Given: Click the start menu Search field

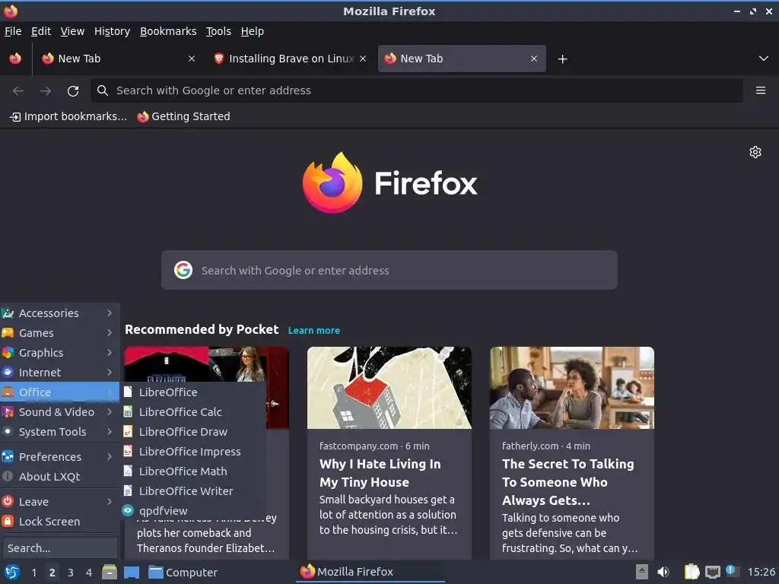Looking at the screenshot, I should [x=59, y=548].
